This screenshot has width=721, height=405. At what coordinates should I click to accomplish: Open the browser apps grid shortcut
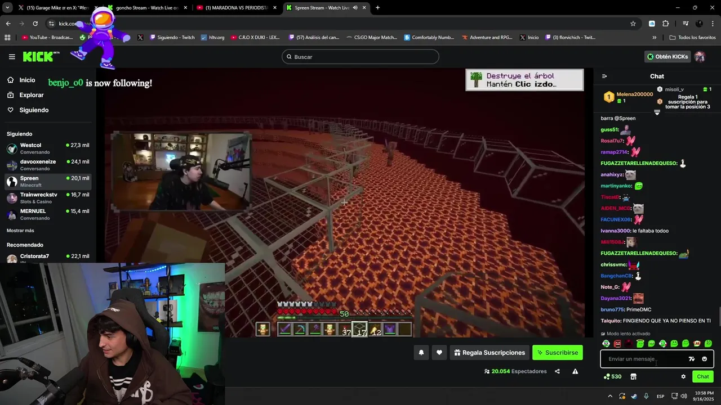click(7, 38)
